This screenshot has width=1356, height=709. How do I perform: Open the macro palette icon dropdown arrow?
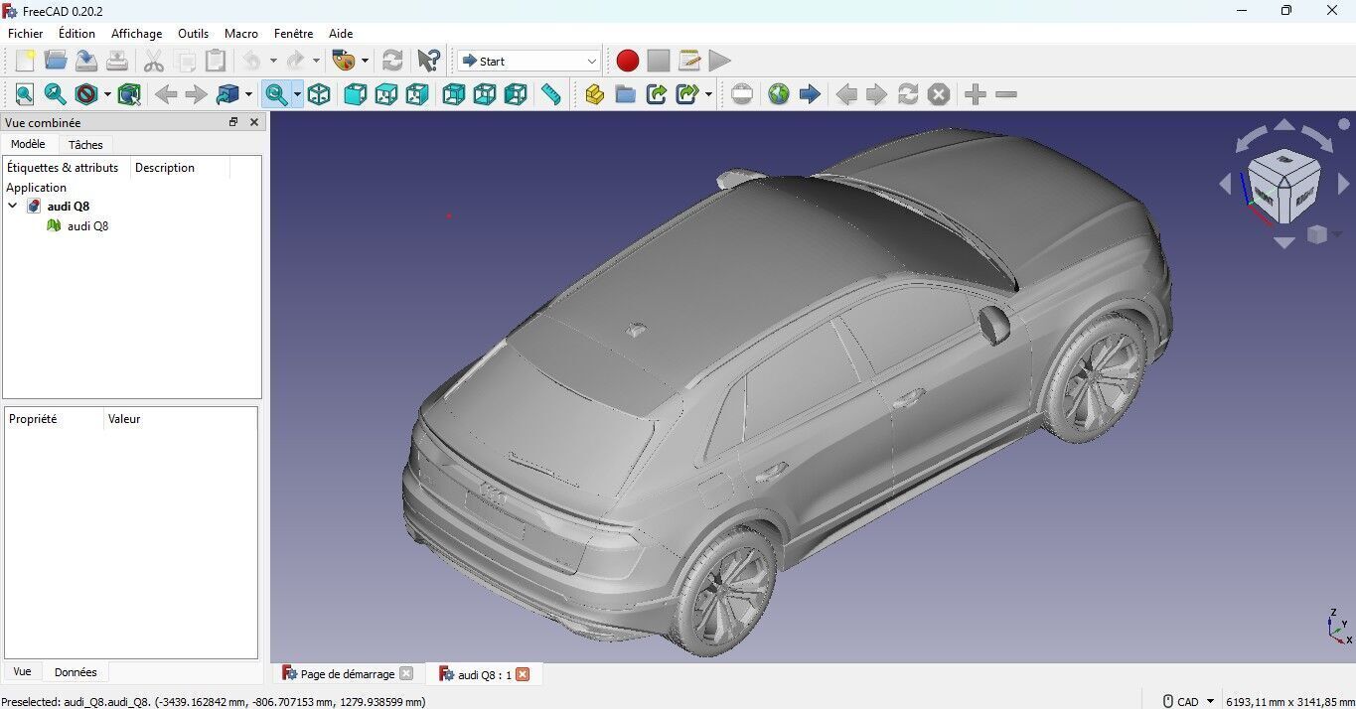click(365, 61)
